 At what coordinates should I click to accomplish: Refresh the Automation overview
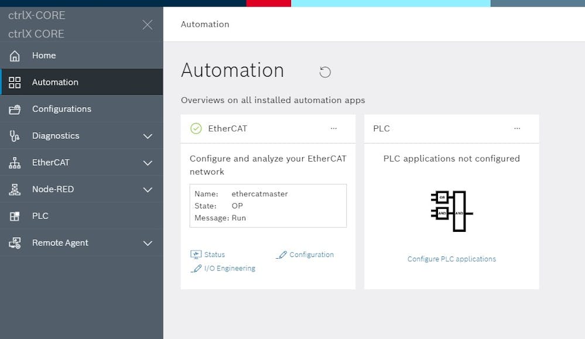[325, 72]
